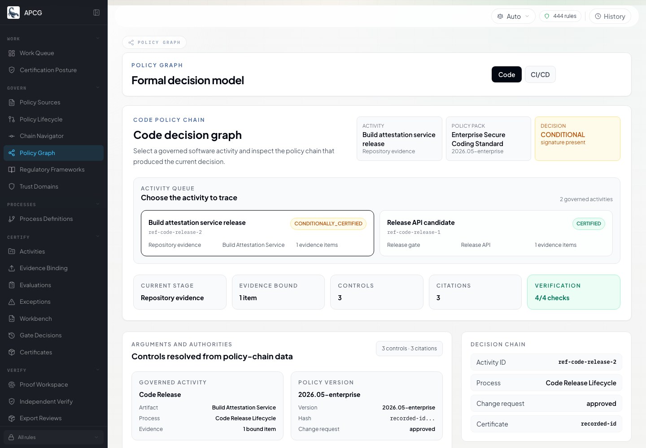Screen dimensions: 646x448
Task: Click the 3 controls · 3 citations chip
Action: coord(409,349)
